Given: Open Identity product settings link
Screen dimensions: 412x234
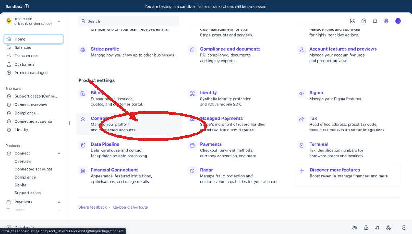Looking at the screenshot, I should [x=208, y=92].
